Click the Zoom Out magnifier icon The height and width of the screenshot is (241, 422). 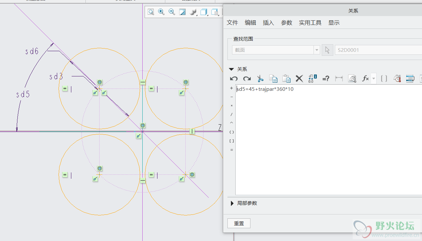pos(172,12)
